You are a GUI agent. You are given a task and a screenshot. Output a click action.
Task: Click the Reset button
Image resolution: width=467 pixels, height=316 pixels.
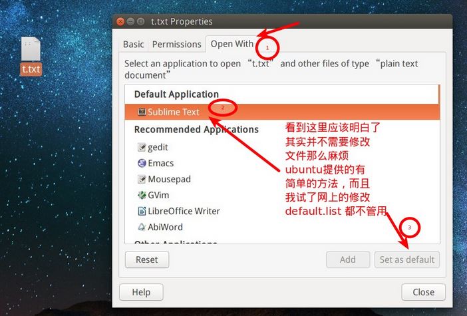pos(147,259)
